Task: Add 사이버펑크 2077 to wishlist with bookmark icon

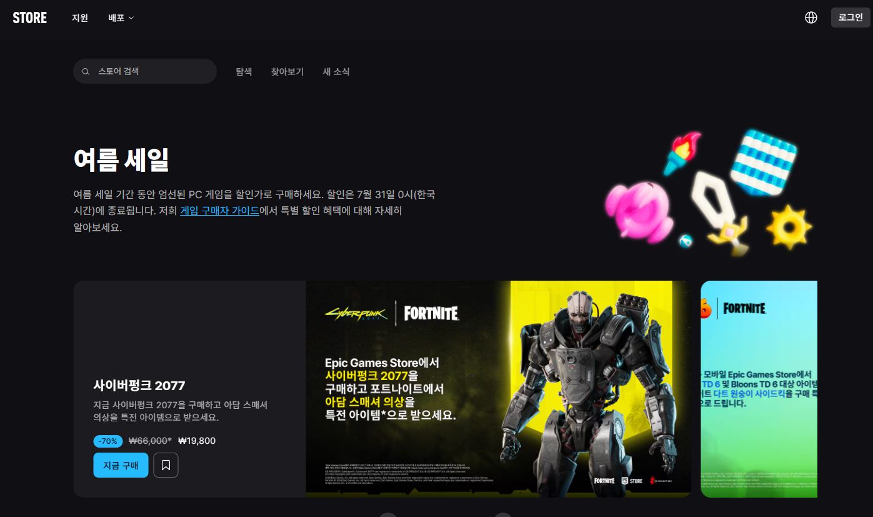Action: point(166,465)
